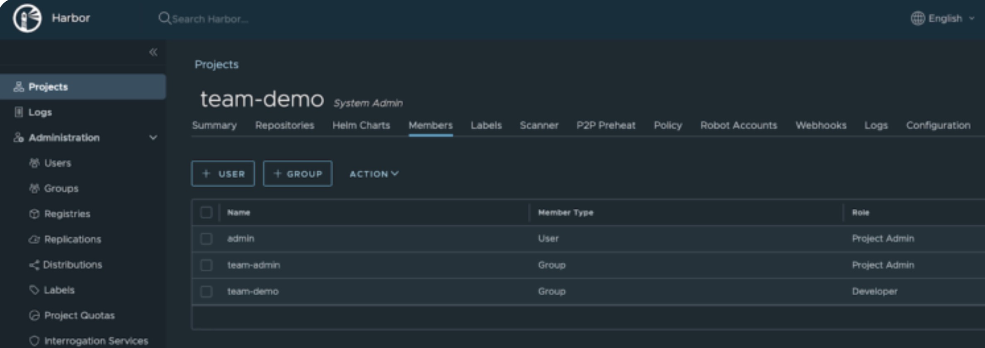Image resolution: width=985 pixels, height=348 pixels.
Task: Collapse the sidebar with double-chevron icon
Action: 153,52
